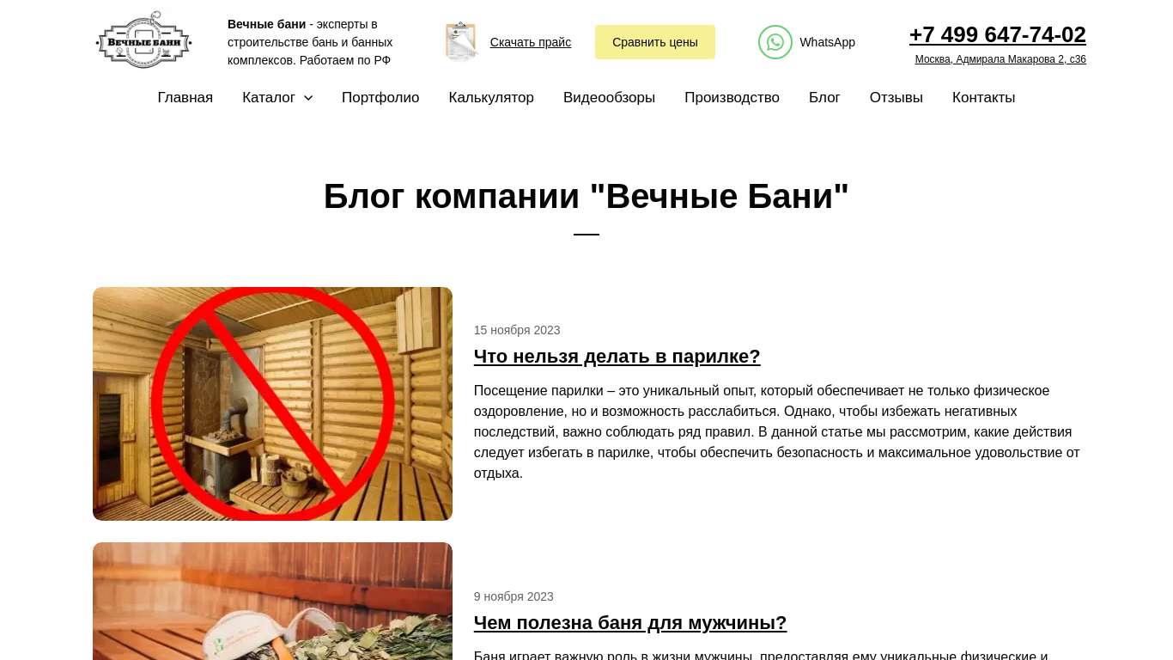This screenshot has height=660, width=1173.
Task: Click the Сравнить цены button
Action: [655, 42]
